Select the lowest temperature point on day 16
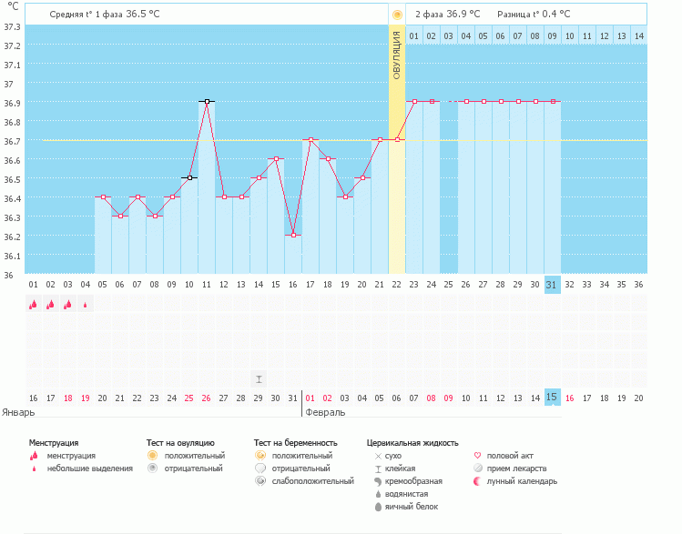This screenshot has height=534, width=682. click(x=293, y=235)
